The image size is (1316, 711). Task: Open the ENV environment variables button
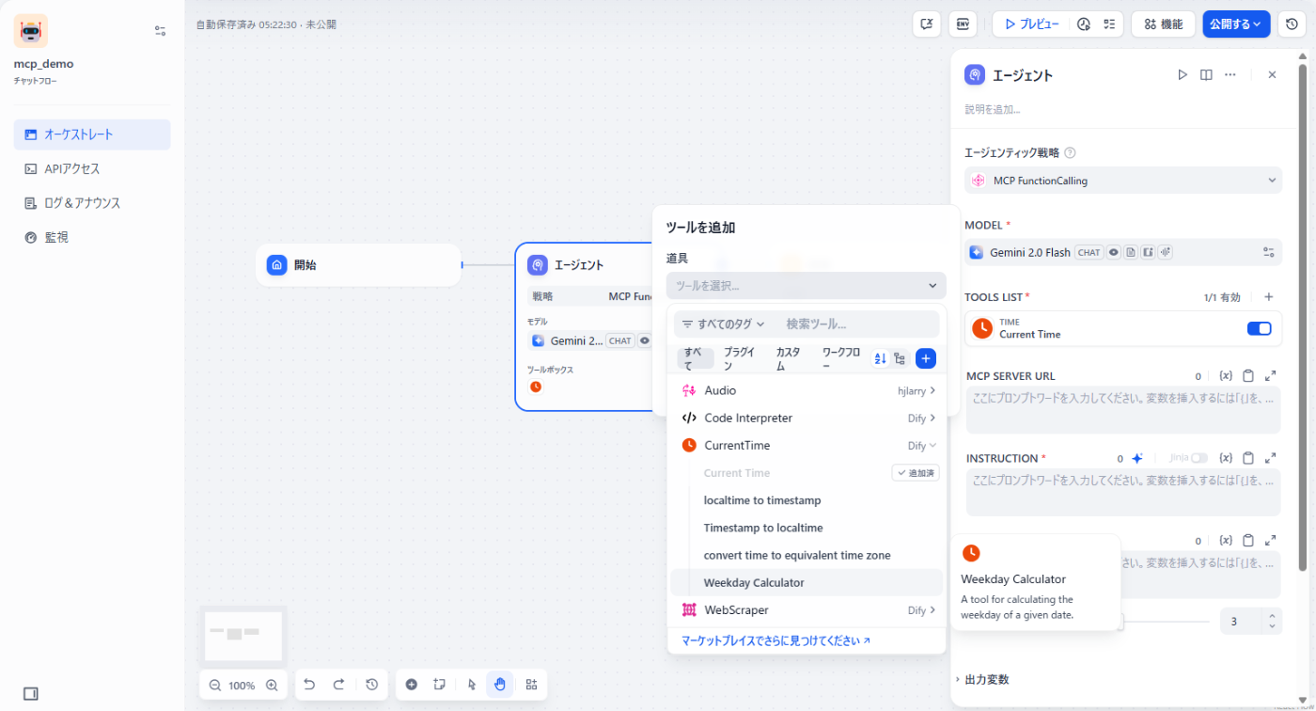click(963, 24)
